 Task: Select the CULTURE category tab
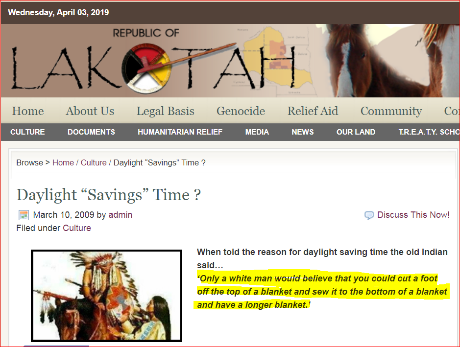[x=27, y=132]
